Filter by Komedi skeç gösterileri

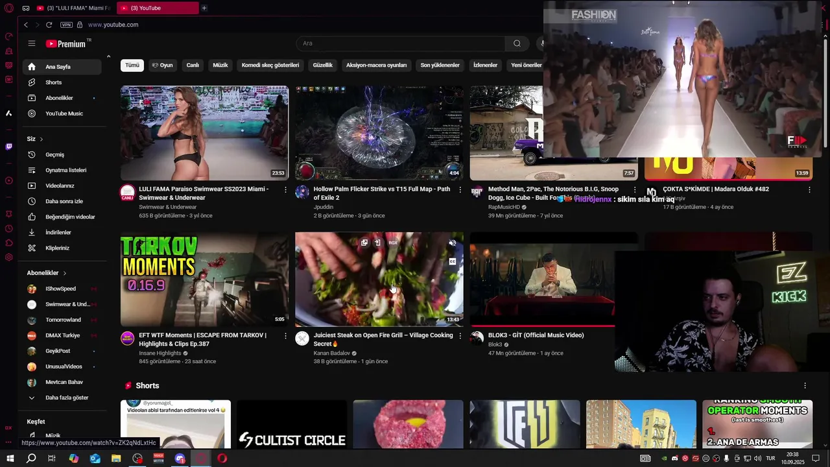point(270,66)
